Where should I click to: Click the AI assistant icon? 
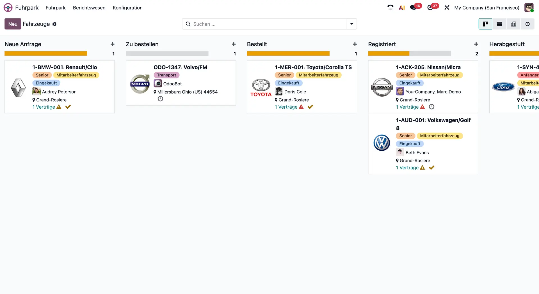tap(401, 8)
